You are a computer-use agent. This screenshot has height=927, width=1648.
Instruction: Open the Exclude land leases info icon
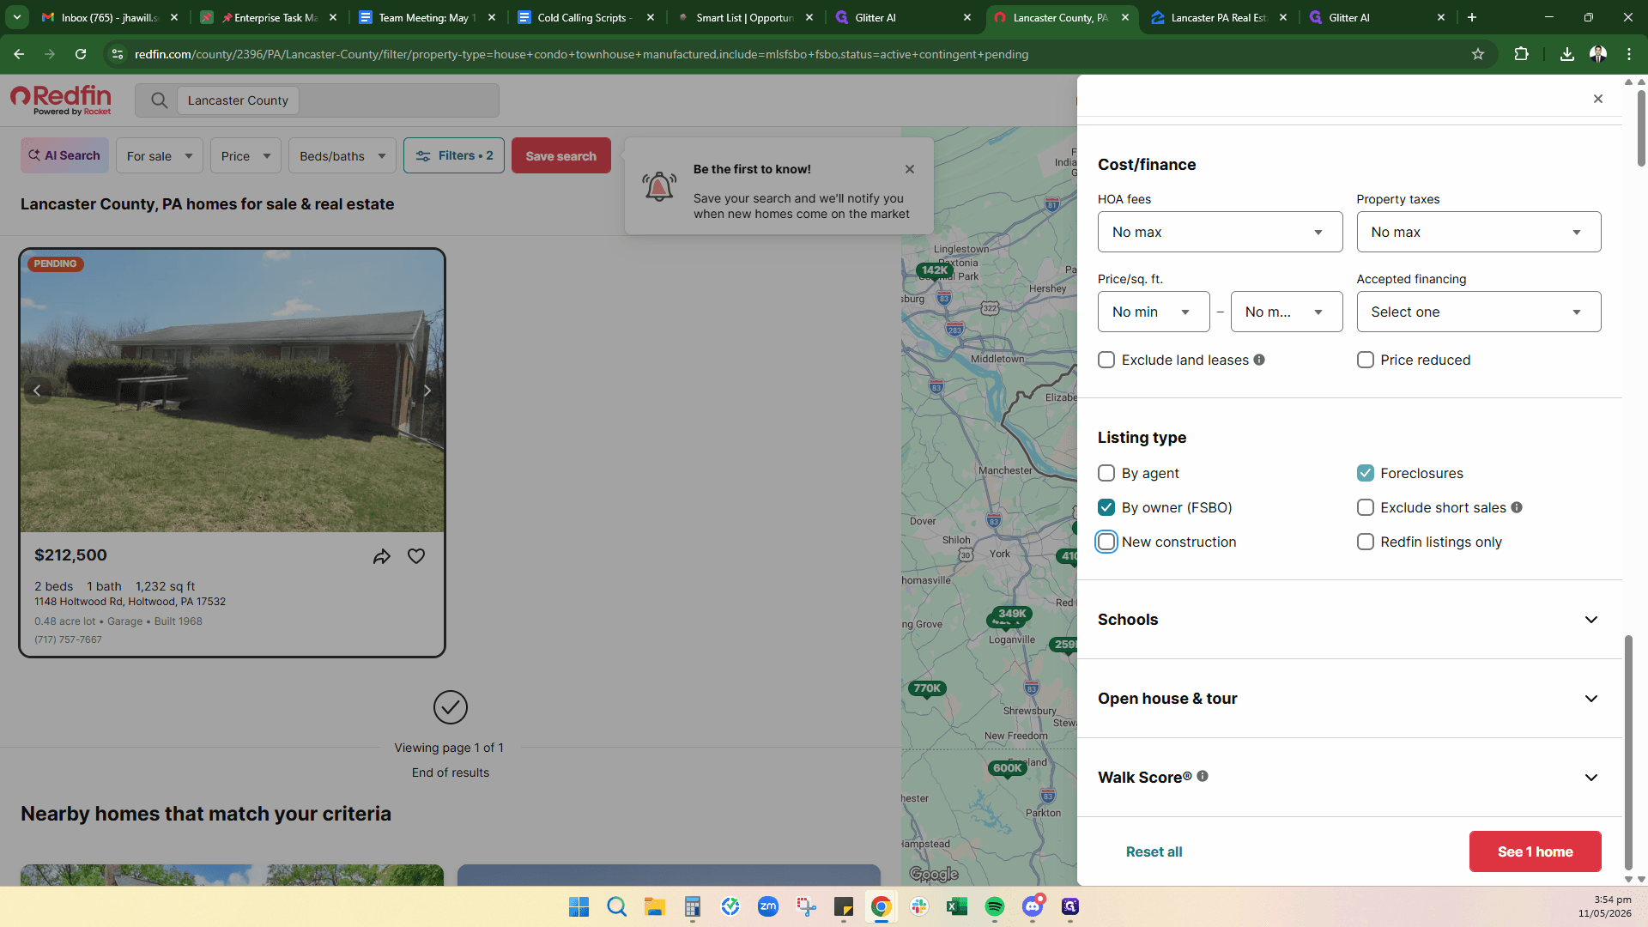[1259, 360]
